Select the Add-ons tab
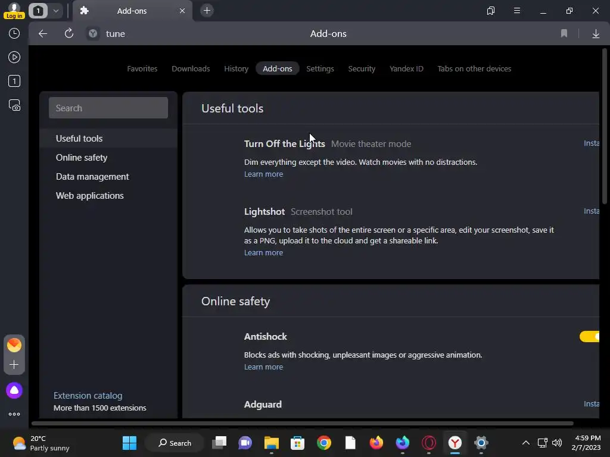Screen dimensions: 610x457 click(278, 68)
